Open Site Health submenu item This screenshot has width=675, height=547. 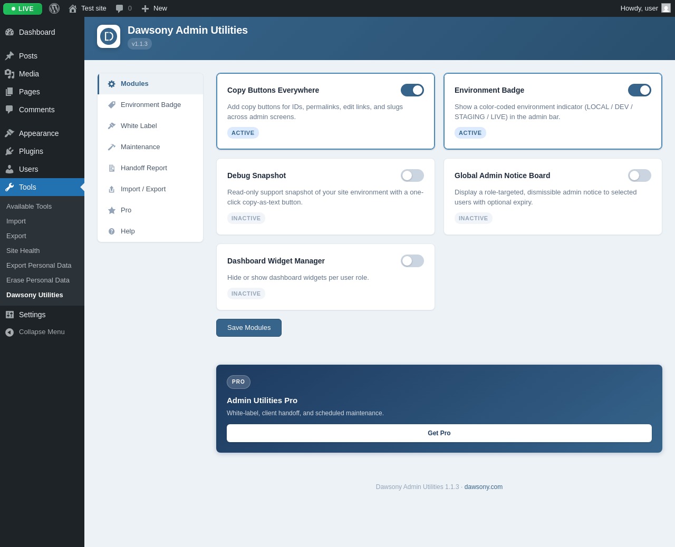[23, 251]
